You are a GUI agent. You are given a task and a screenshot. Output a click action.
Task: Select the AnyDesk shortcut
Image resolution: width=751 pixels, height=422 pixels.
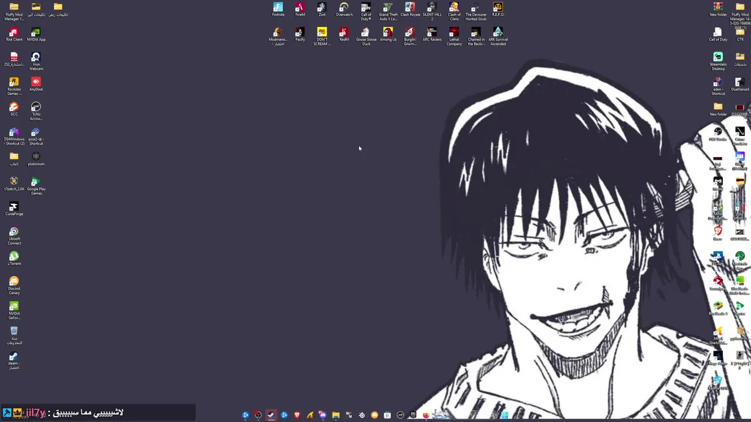point(36,84)
